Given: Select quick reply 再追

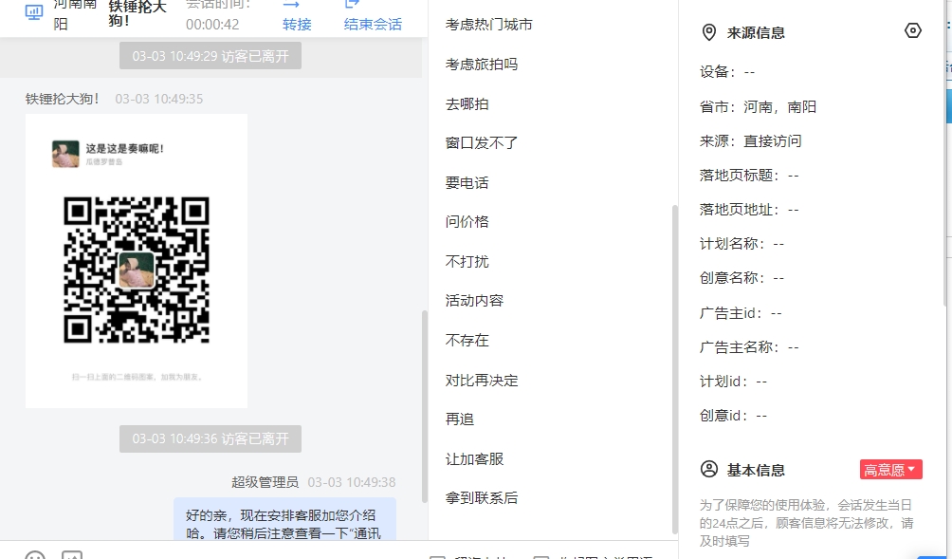Looking at the screenshot, I should 460,419.
